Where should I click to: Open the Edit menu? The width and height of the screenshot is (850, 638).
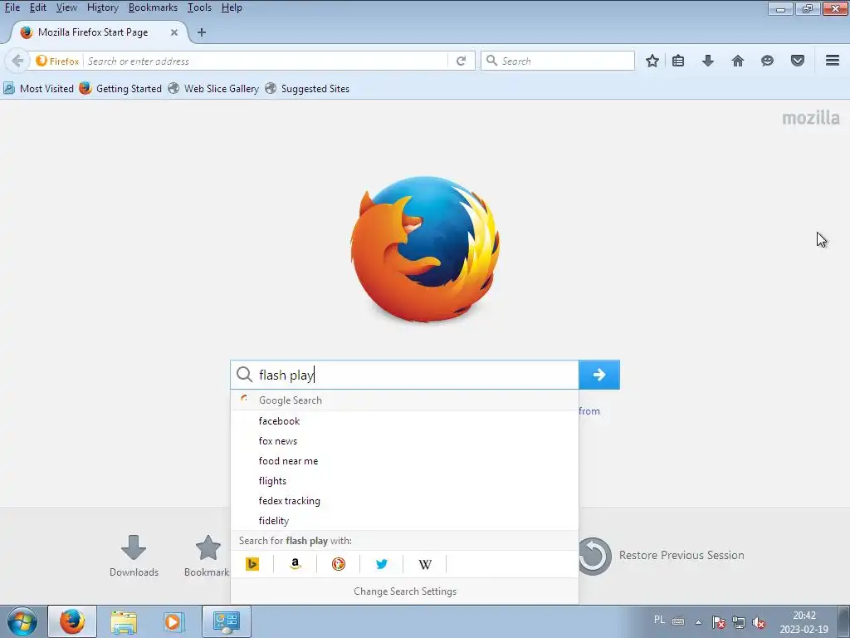[x=37, y=7]
